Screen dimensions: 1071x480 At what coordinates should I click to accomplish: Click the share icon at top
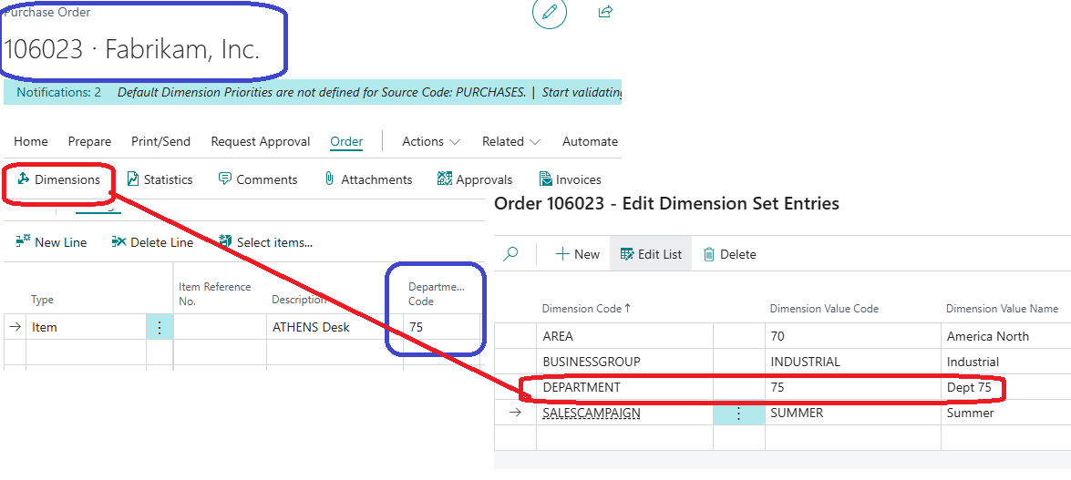click(x=605, y=11)
